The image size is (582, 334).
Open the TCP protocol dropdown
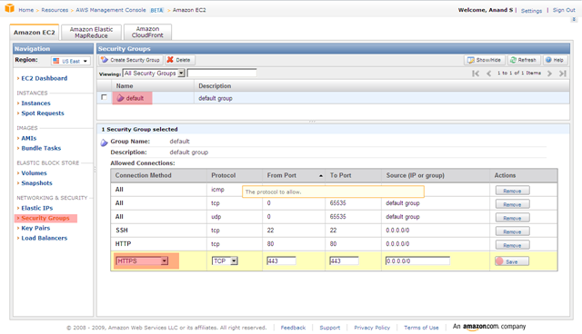225,261
